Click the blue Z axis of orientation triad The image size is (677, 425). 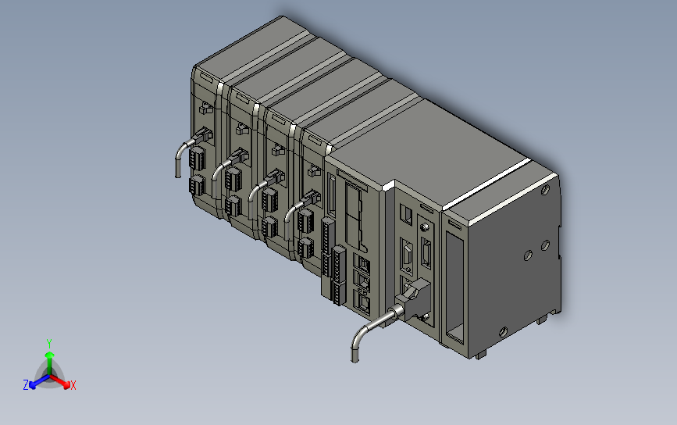tap(39, 381)
